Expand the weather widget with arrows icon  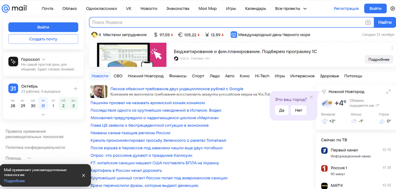[388, 92]
